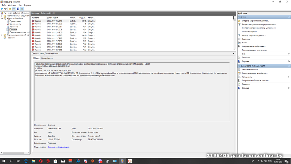Click the icon next to Свойства событий
291x164 pixels.
tap(239, 70)
